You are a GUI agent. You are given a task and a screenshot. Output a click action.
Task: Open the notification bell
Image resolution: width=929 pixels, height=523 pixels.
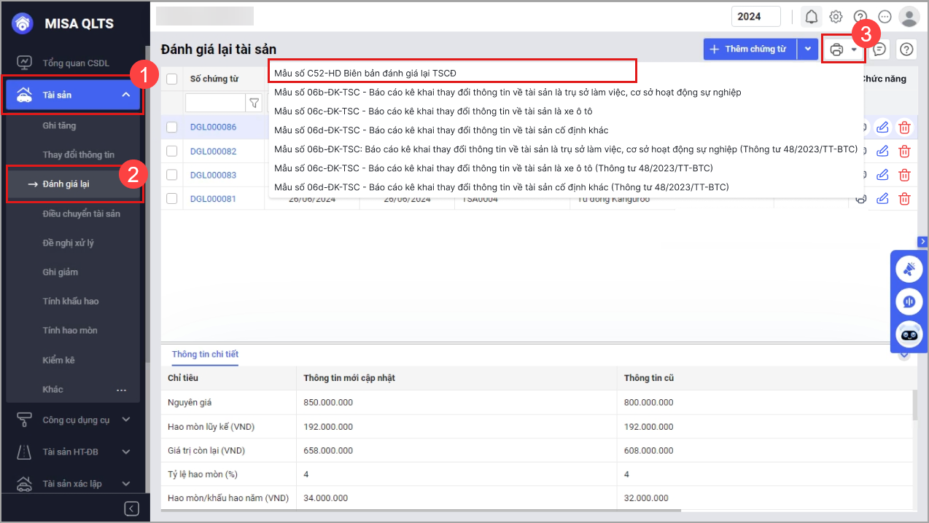tap(811, 17)
